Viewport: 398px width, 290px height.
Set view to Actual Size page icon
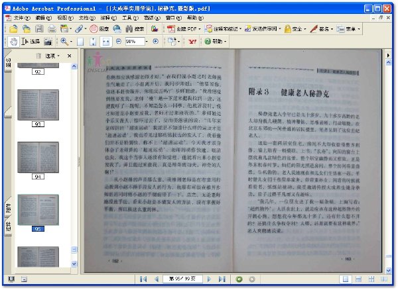pyautogui.click(x=80, y=42)
